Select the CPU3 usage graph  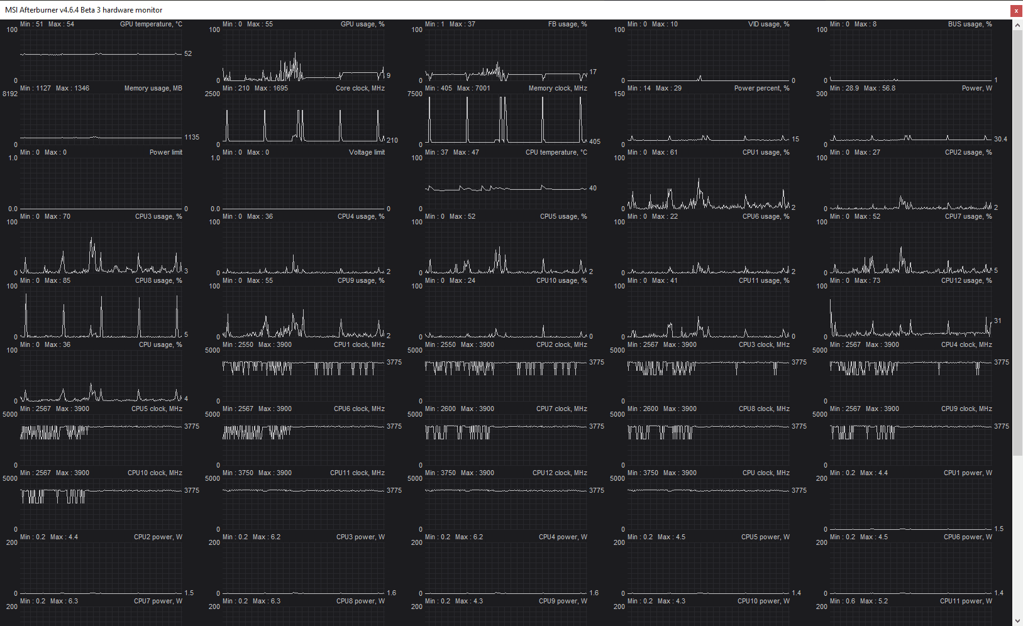pos(101,247)
